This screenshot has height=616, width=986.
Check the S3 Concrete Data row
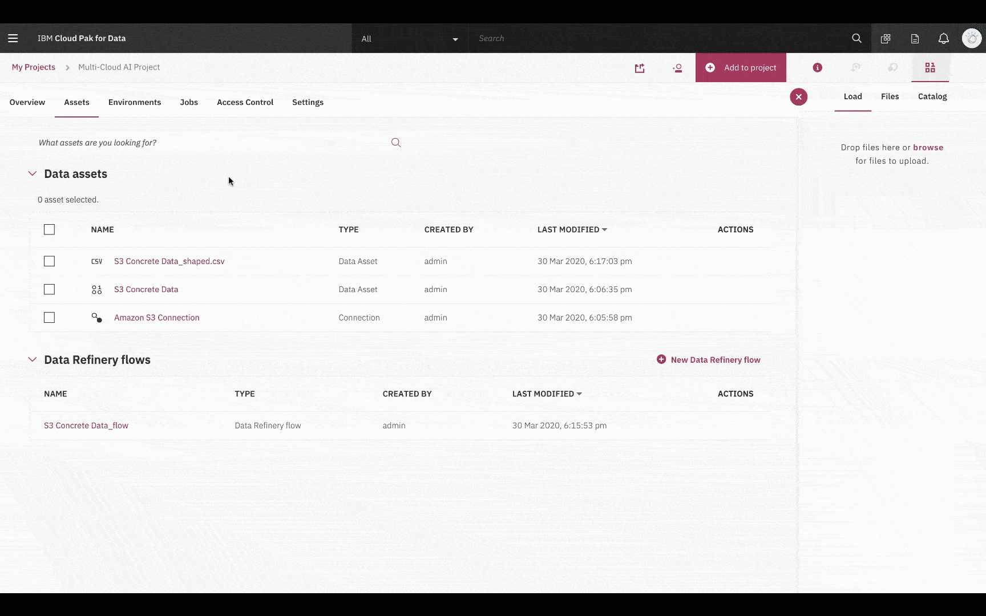pos(50,289)
